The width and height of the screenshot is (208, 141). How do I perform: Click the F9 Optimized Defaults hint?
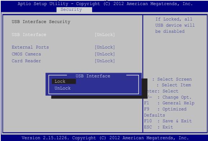(x=165, y=112)
